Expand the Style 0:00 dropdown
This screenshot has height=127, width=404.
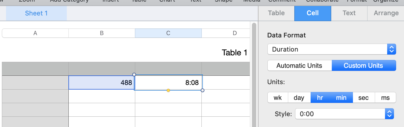click(x=344, y=114)
